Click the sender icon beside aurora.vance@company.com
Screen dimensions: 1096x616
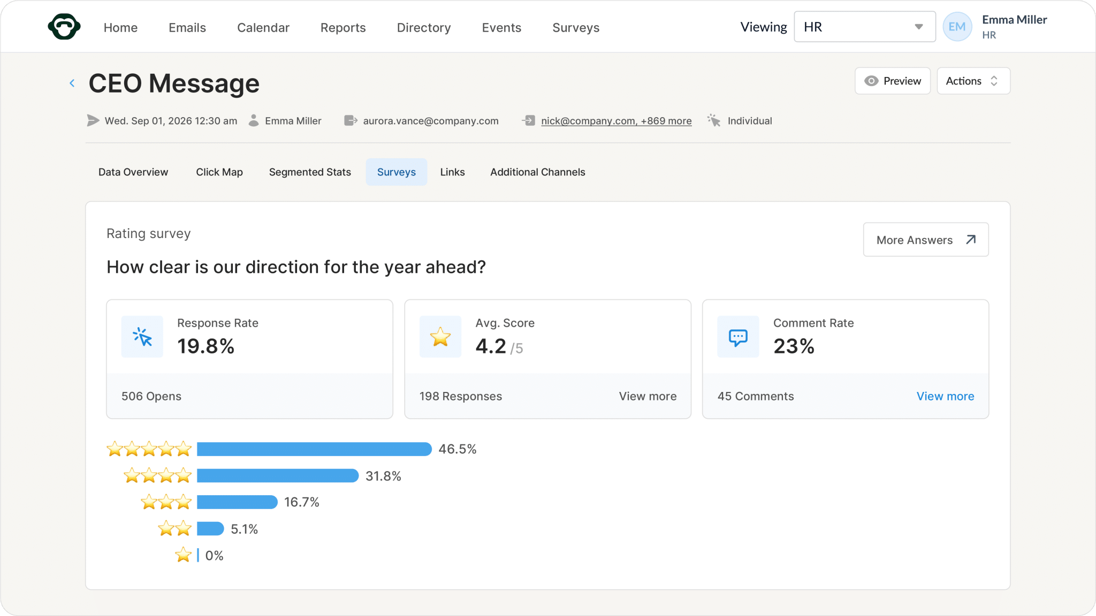(x=351, y=121)
